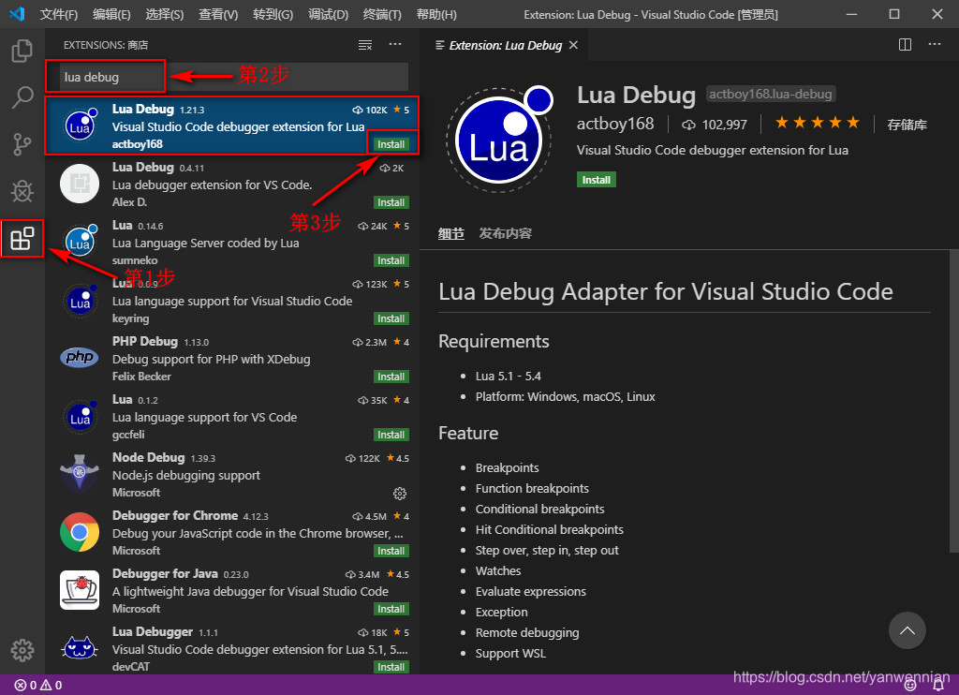Select PHP Debug extension icon
Image resolution: width=959 pixels, height=695 pixels.
80,357
